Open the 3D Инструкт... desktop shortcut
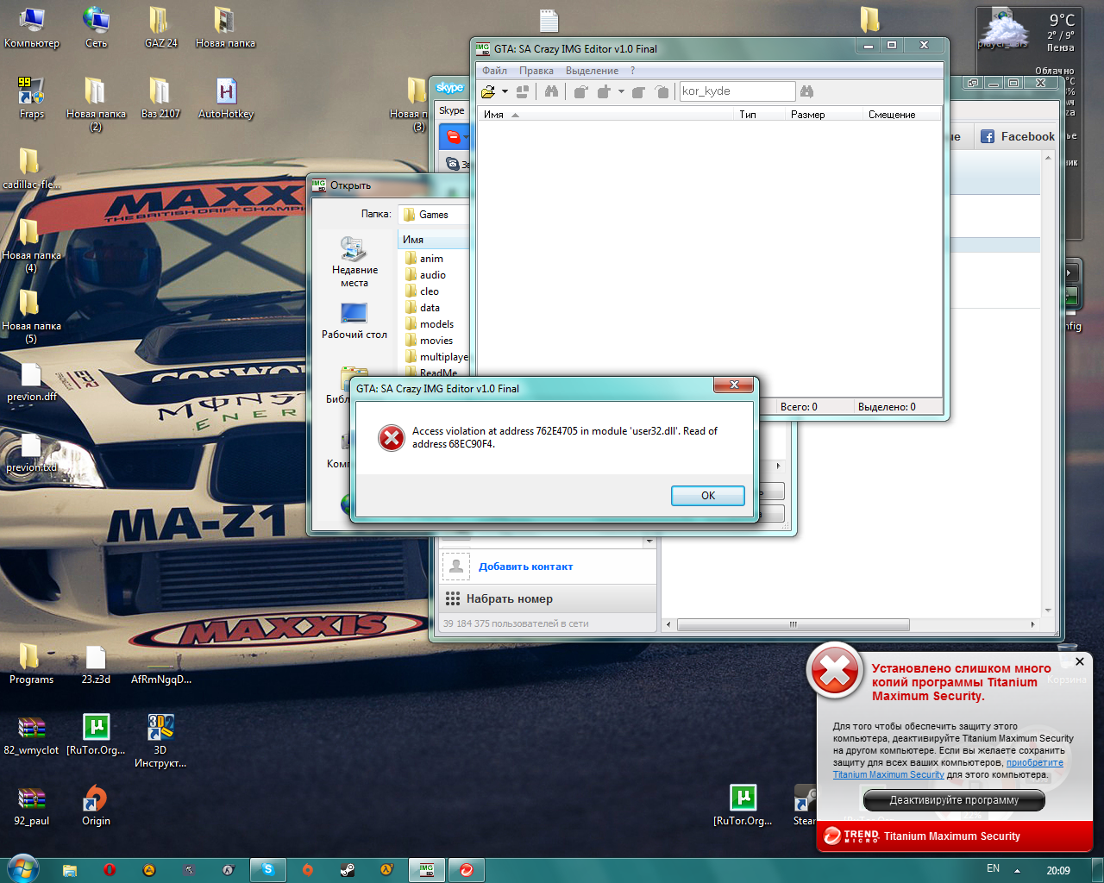The height and width of the screenshot is (883, 1104). pos(160,741)
